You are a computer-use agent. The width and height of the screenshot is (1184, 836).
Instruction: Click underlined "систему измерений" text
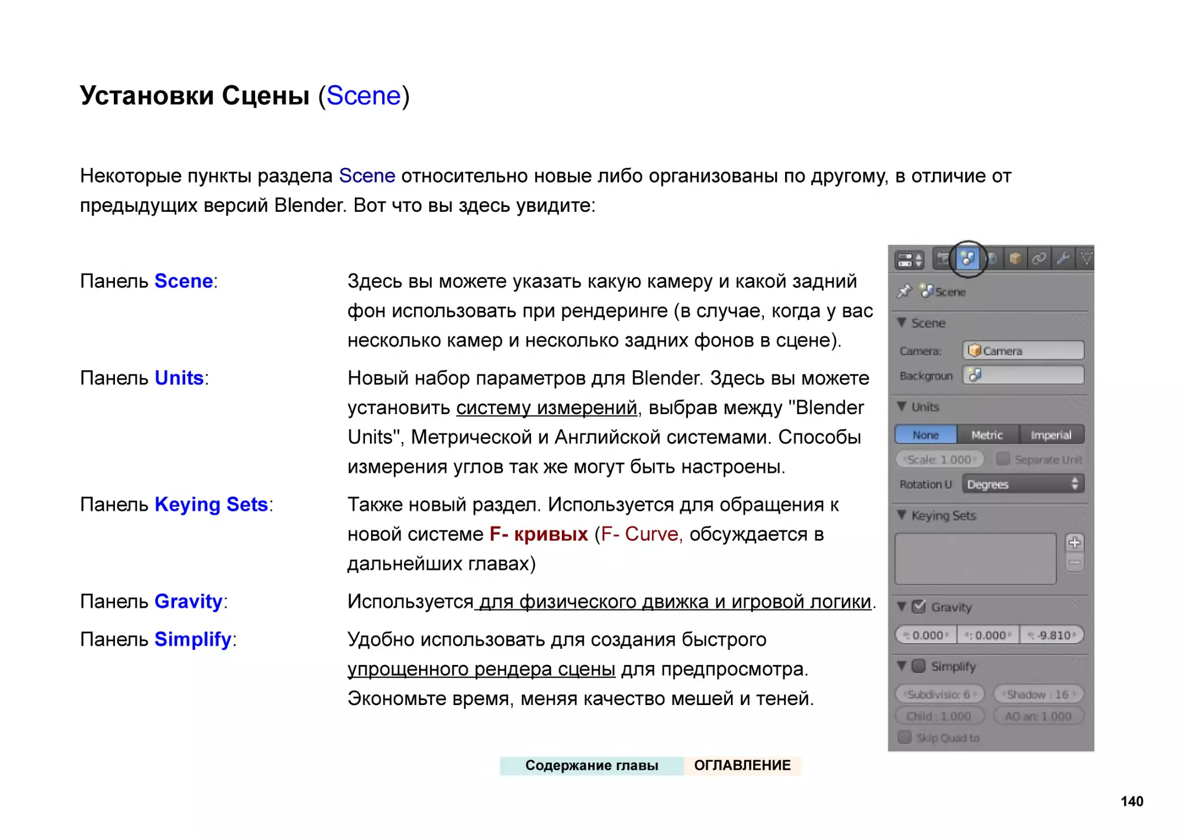coord(547,408)
